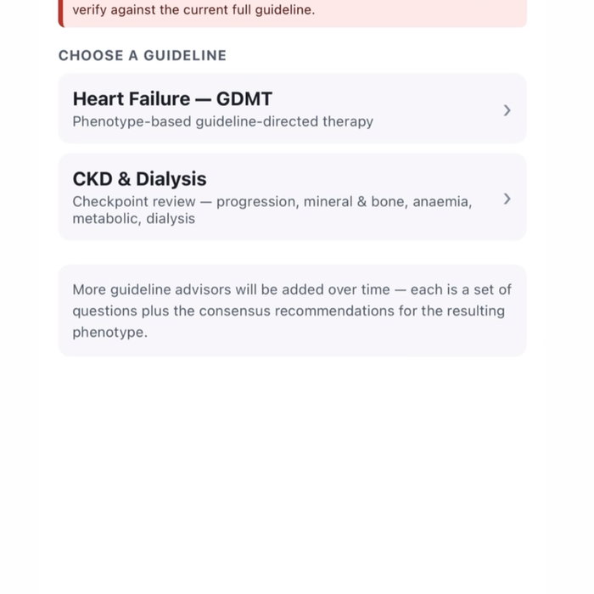Image resolution: width=594 pixels, height=594 pixels.
Task: Click the empty white area below info note
Action: pyautogui.click(x=292, y=474)
